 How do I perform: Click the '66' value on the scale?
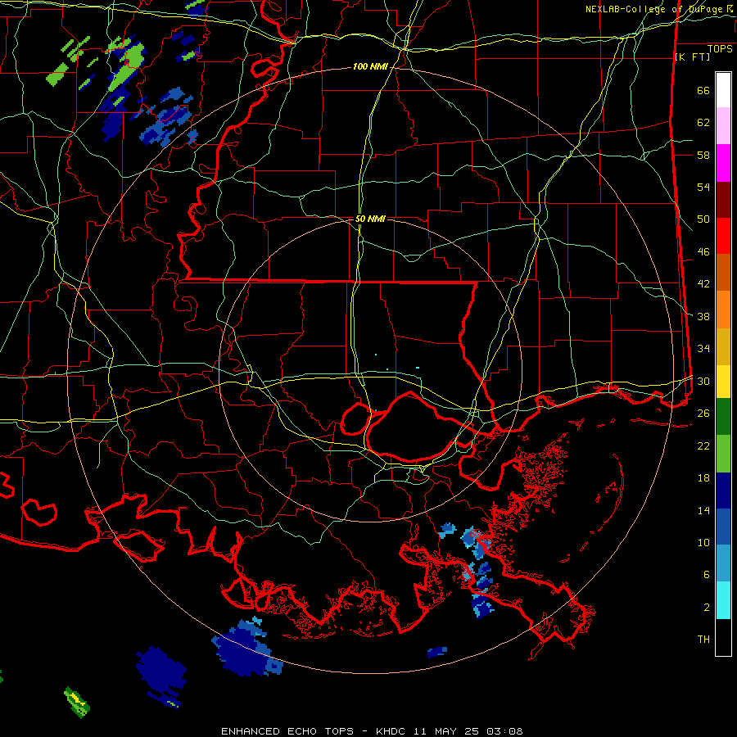point(703,91)
